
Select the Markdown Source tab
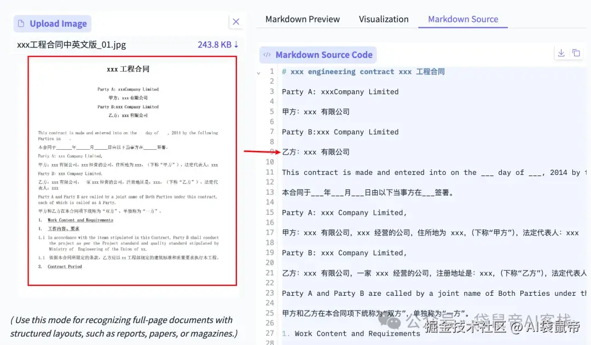point(462,19)
